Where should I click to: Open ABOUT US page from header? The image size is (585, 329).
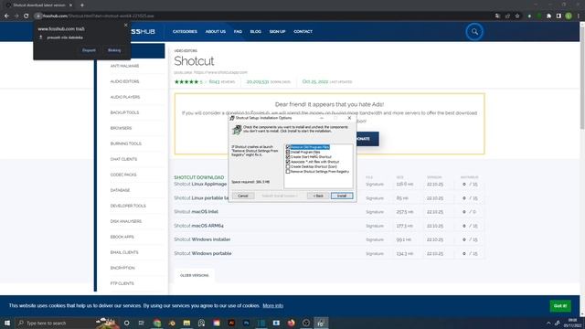[x=216, y=32]
